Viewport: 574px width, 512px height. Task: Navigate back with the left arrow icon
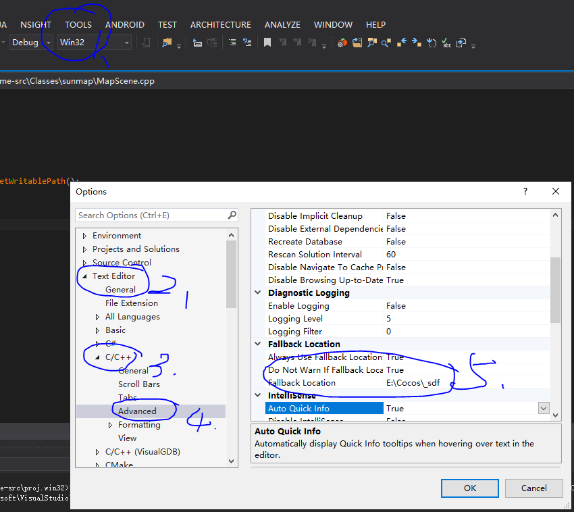(402, 43)
